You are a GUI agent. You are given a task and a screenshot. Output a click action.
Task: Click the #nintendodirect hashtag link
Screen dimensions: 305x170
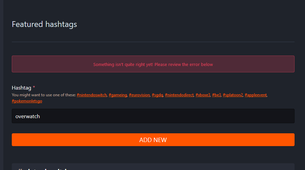point(179,95)
